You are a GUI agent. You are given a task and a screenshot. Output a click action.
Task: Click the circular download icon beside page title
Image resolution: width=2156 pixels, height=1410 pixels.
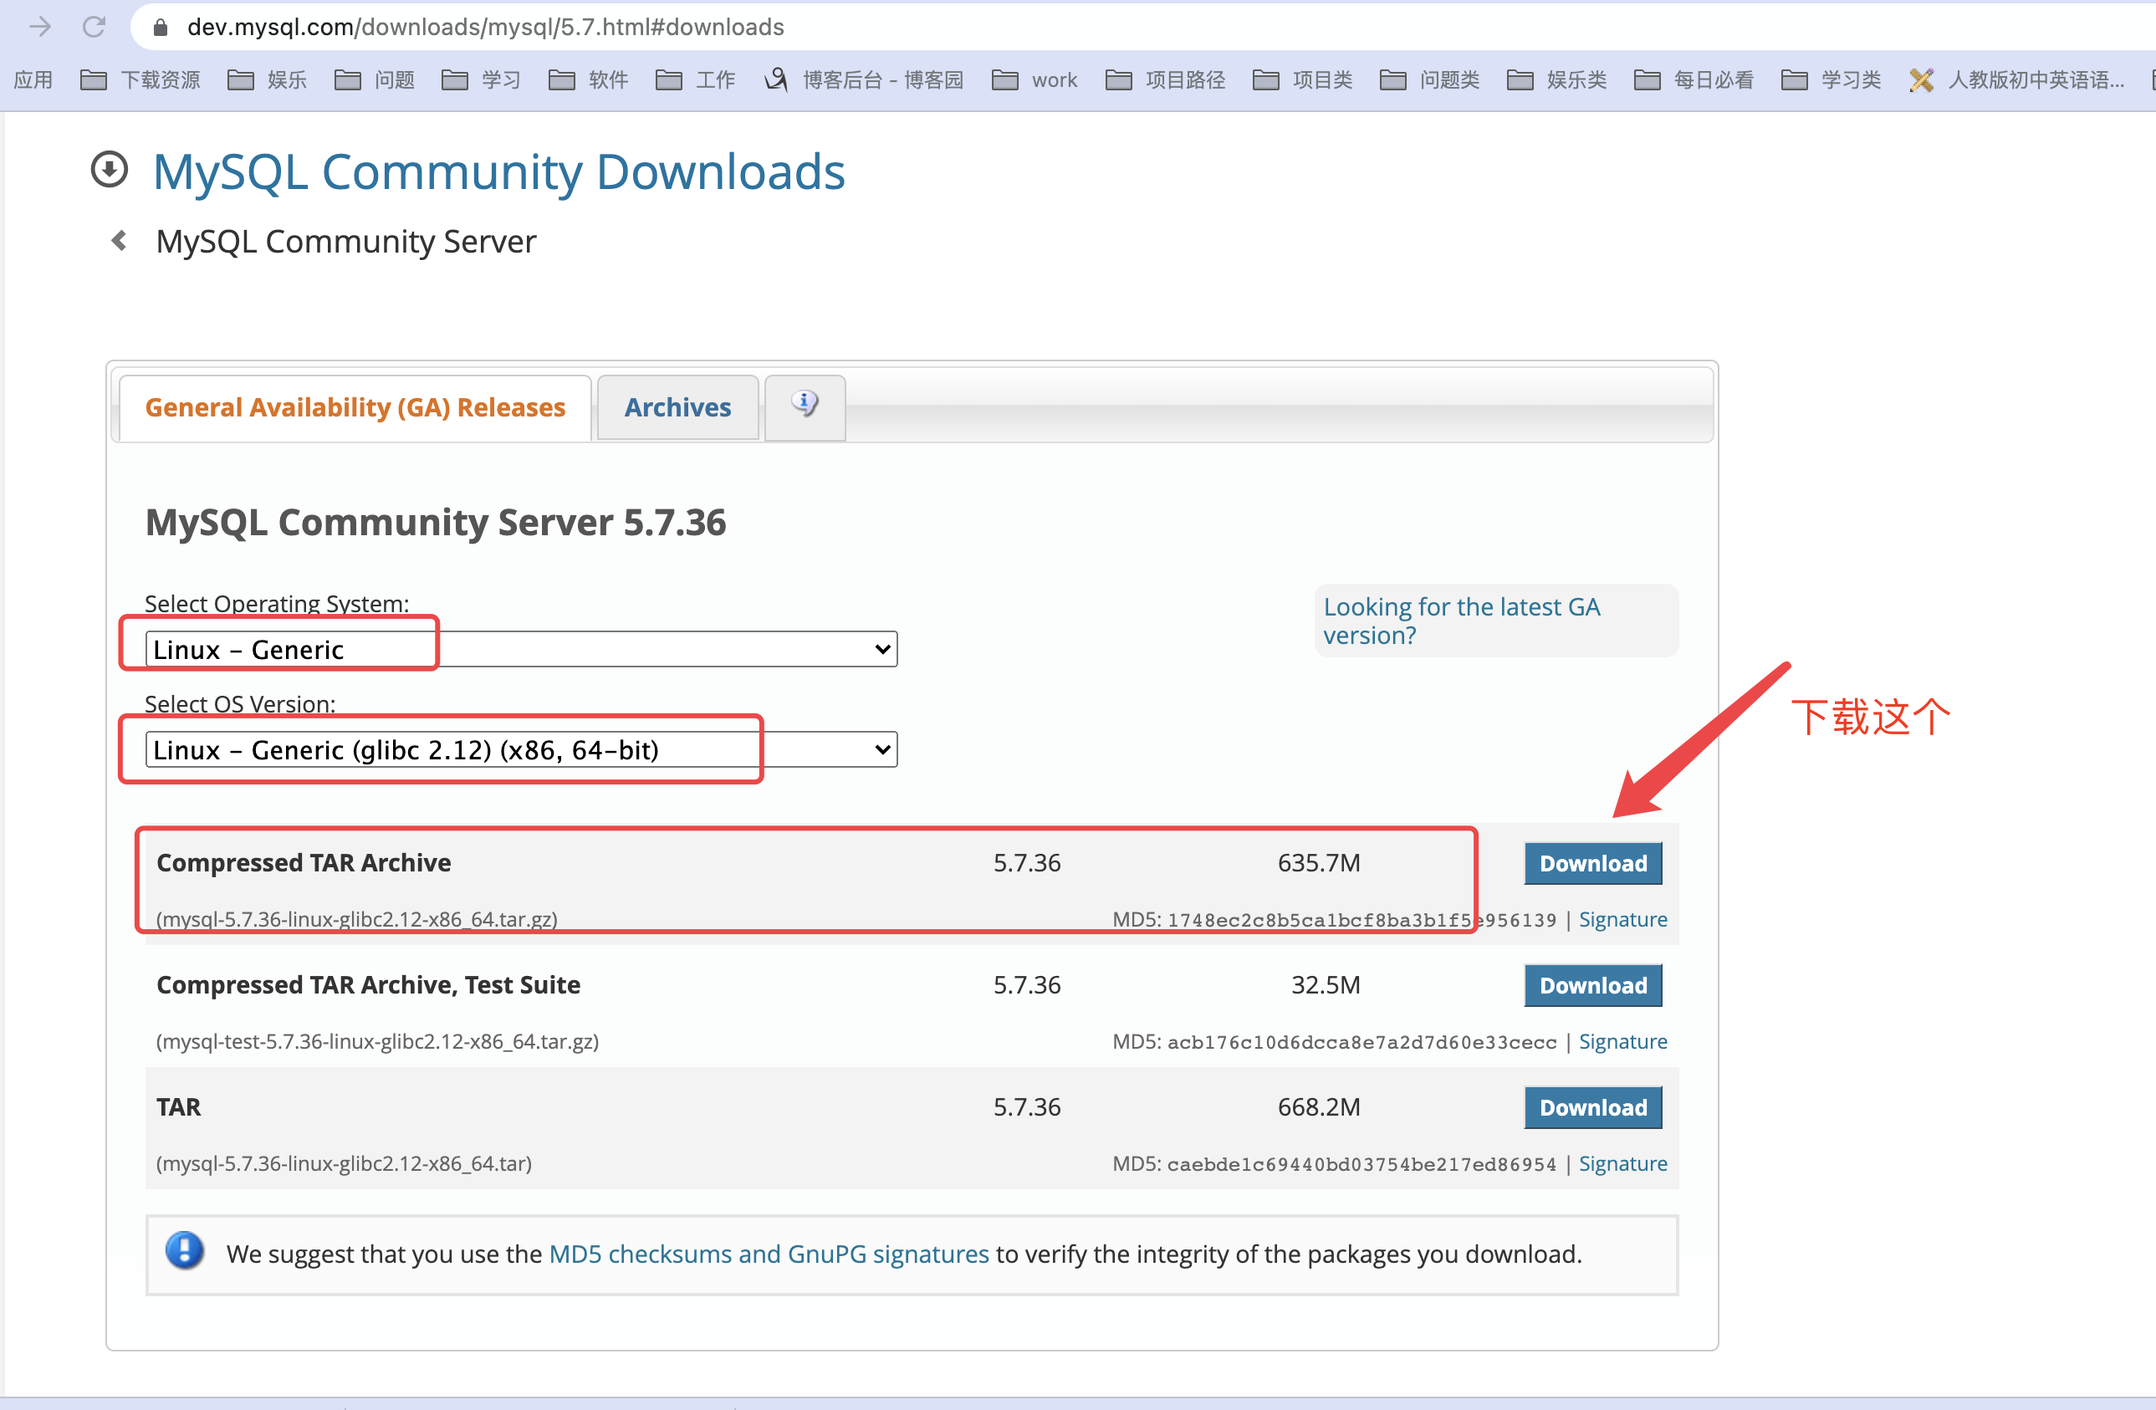(110, 169)
